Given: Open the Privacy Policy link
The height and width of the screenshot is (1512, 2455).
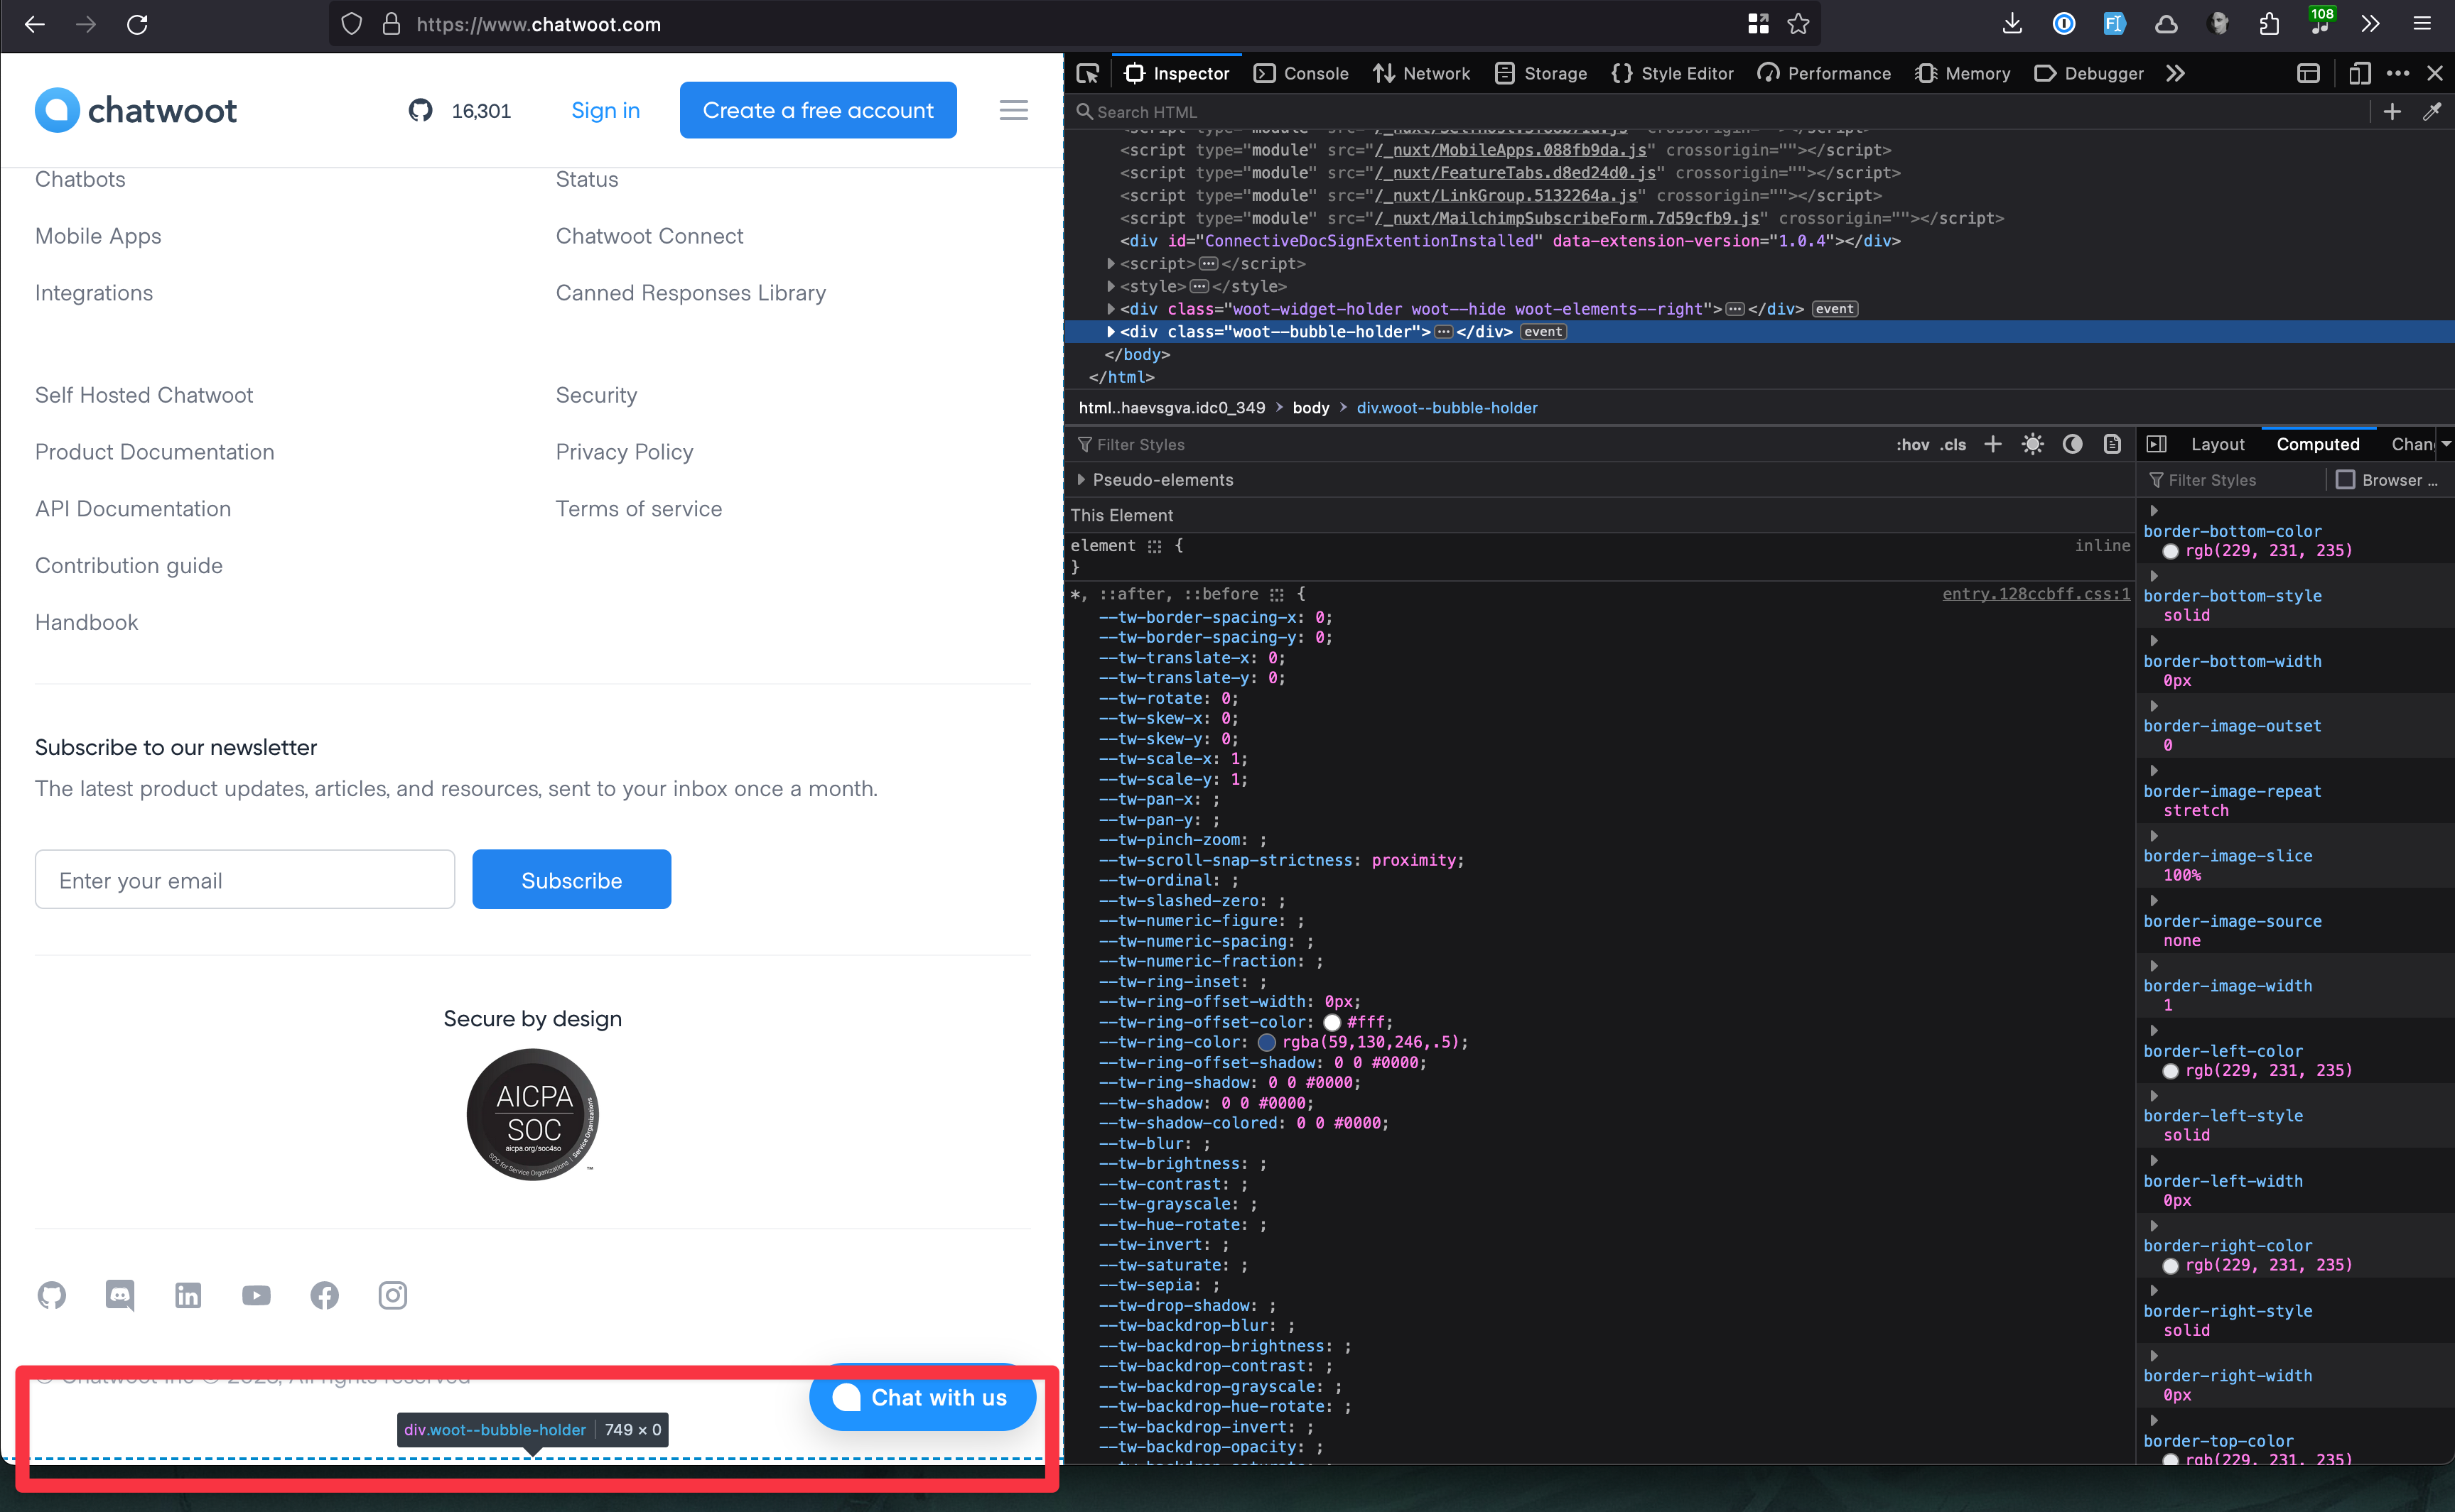Looking at the screenshot, I should (623, 451).
